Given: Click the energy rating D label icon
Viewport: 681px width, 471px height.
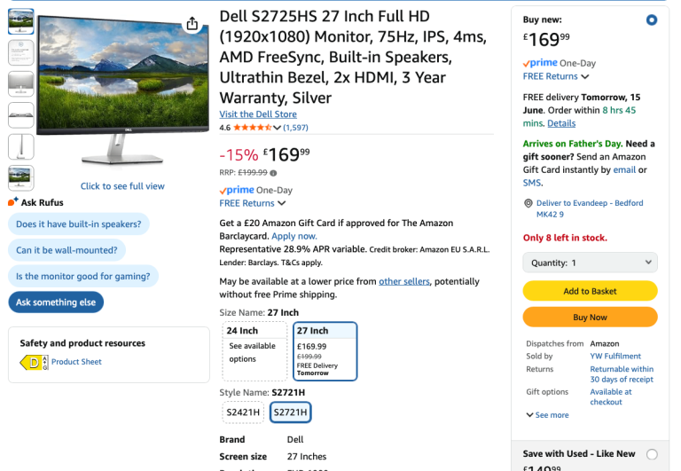Looking at the screenshot, I should [34, 362].
